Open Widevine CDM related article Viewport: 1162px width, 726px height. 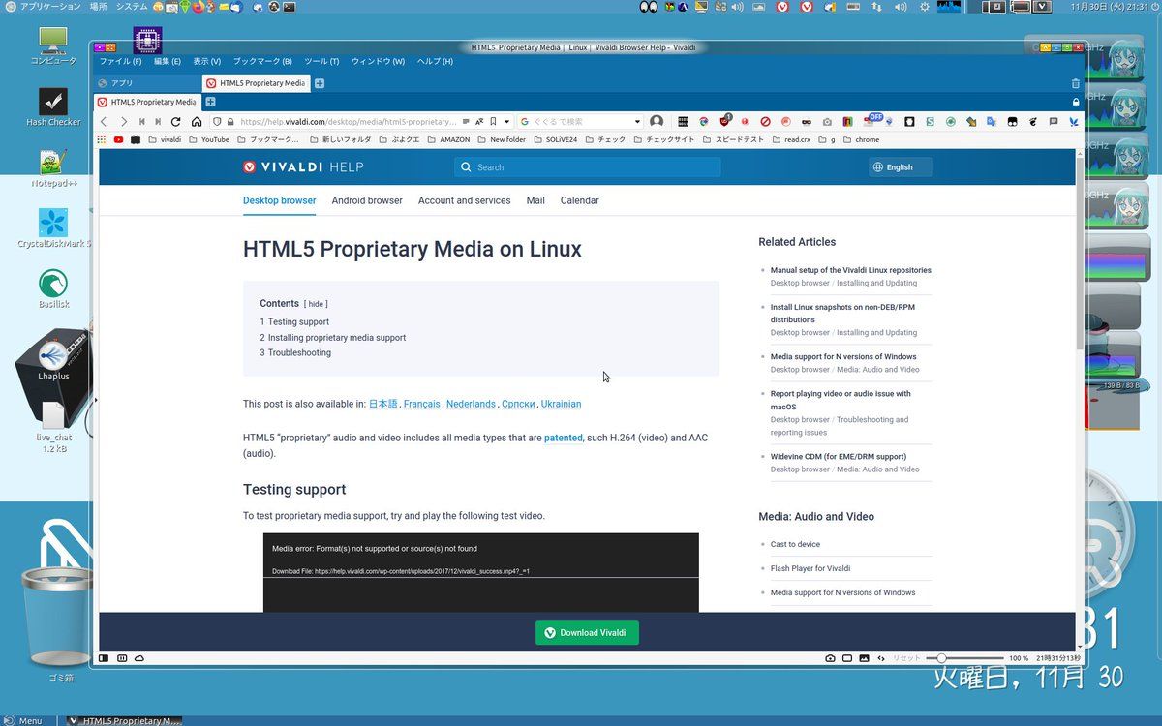[839, 456]
